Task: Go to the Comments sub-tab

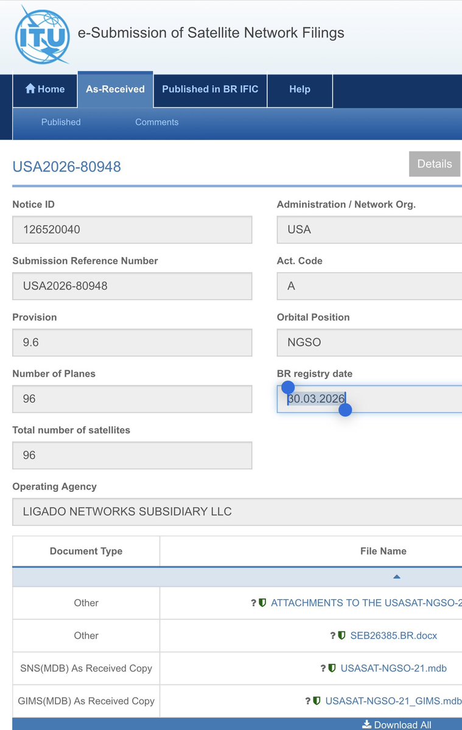Action: pos(157,122)
